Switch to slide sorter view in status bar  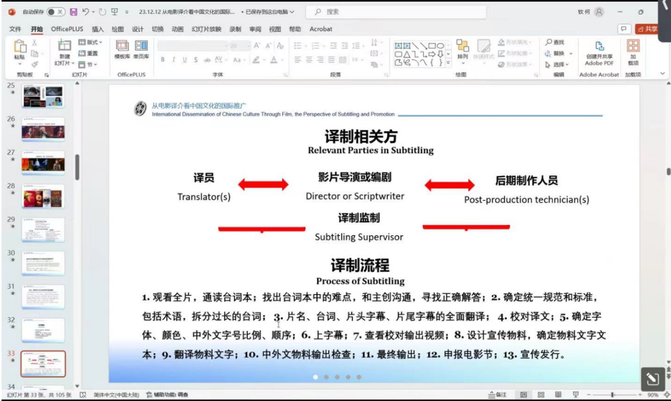point(541,395)
